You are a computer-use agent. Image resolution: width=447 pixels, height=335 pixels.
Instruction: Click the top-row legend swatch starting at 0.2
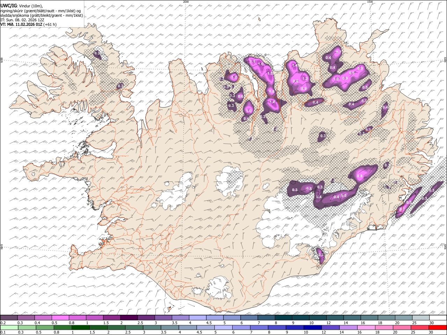click(9, 318)
